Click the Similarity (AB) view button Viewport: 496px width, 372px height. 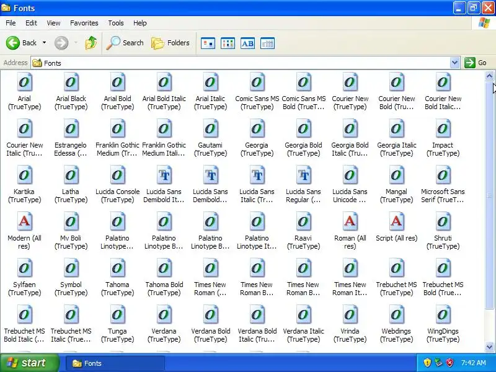click(247, 43)
